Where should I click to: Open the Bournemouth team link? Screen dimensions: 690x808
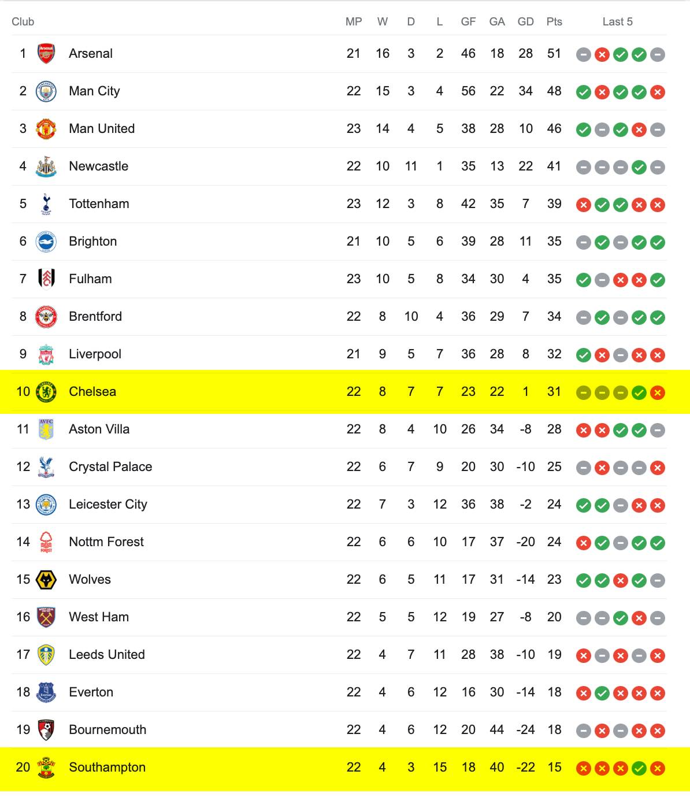[107, 729]
